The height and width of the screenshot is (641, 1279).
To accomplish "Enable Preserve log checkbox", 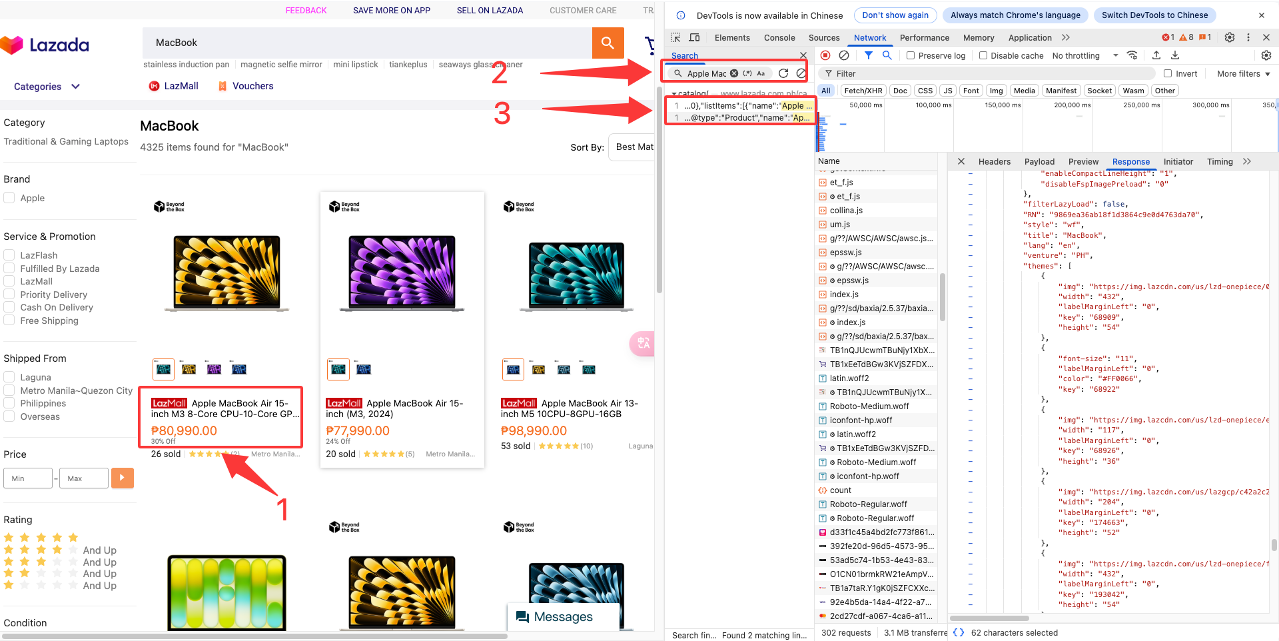I will point(911,55).
